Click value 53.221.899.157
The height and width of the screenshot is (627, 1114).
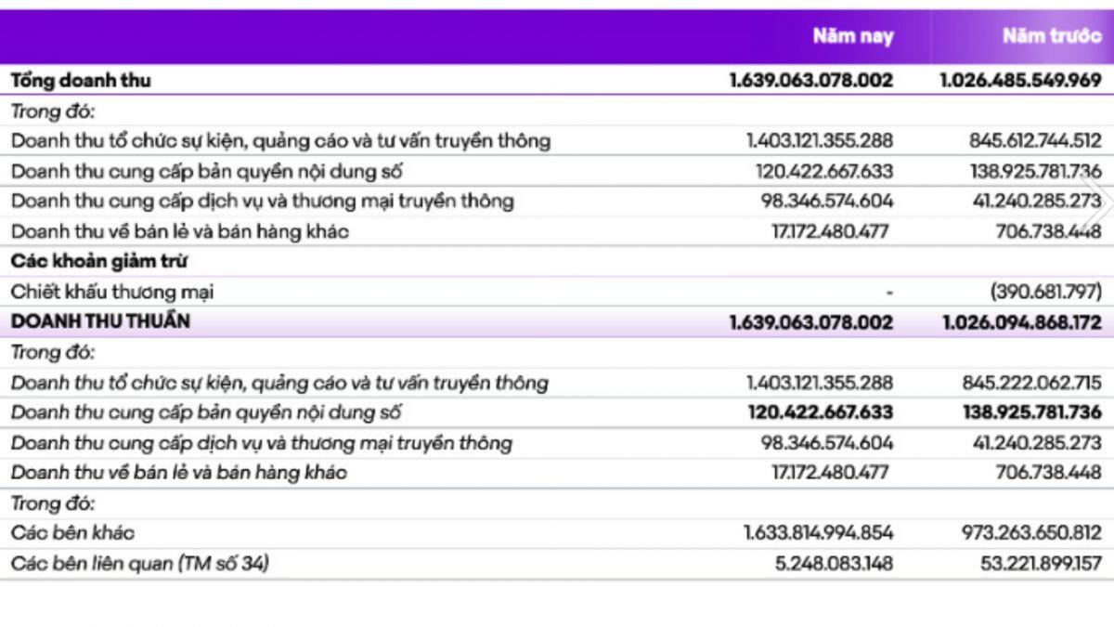tap(1042, 563)
